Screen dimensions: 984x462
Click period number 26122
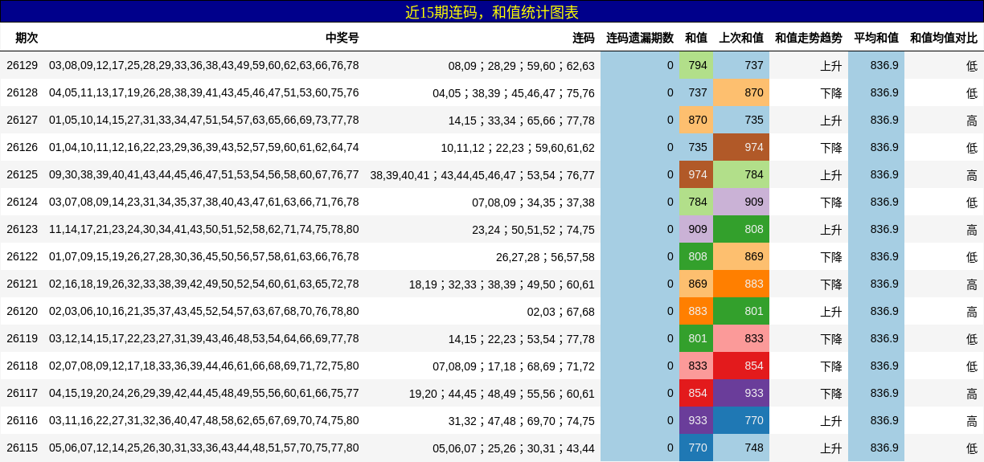pyautogui.click(x=22, y=256)
